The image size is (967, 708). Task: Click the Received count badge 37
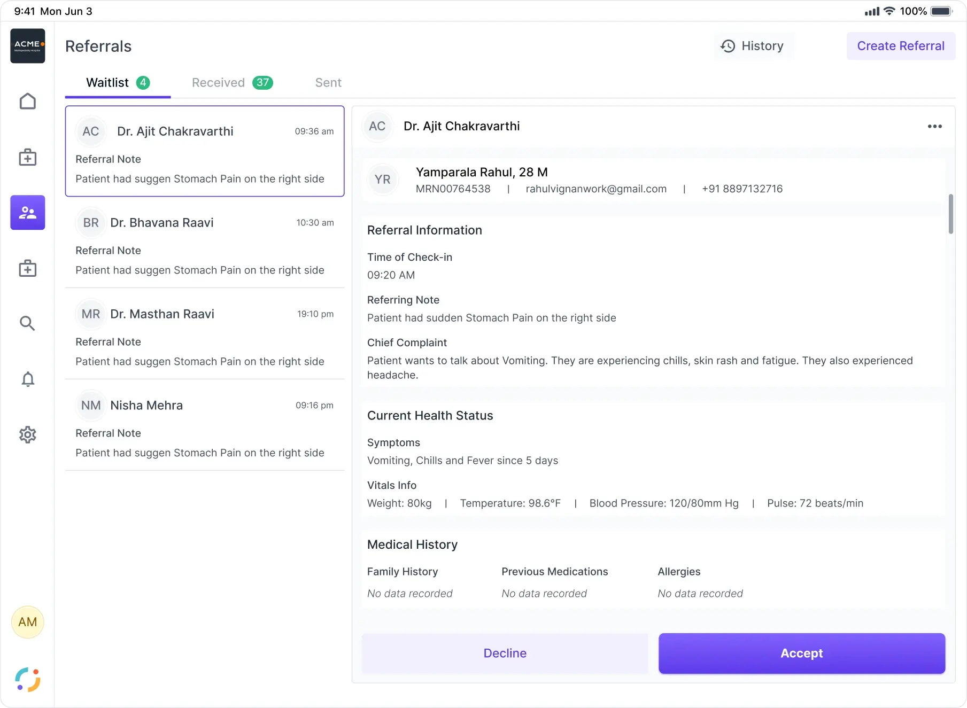pyautogui.click(x=262, y=83)
